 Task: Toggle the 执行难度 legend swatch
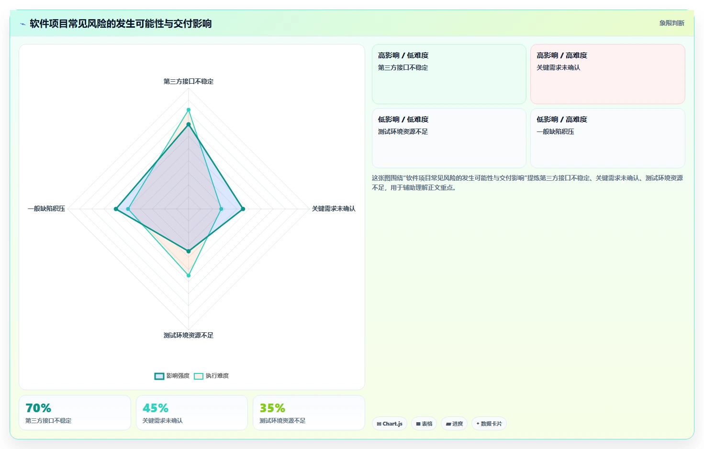coord(199,376)
